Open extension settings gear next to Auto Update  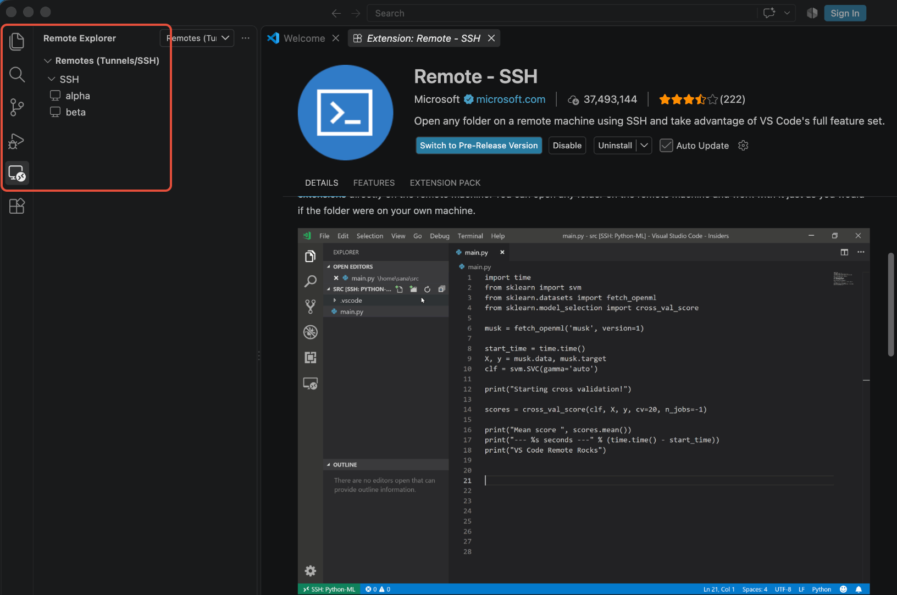pyautogui.click(x=743, y=146)
